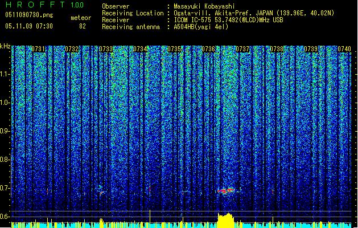Click the 0734 time marker
The height and width of the screenshot is (228, 358).
click(140, 49)
